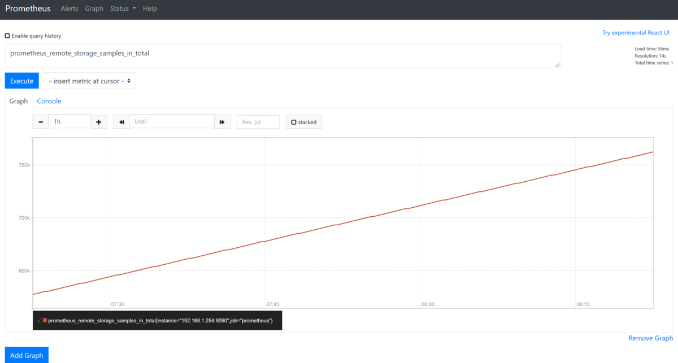Step back in time with rewind icon
Viewport: 678px width, 363px height.
pos(121,121)
